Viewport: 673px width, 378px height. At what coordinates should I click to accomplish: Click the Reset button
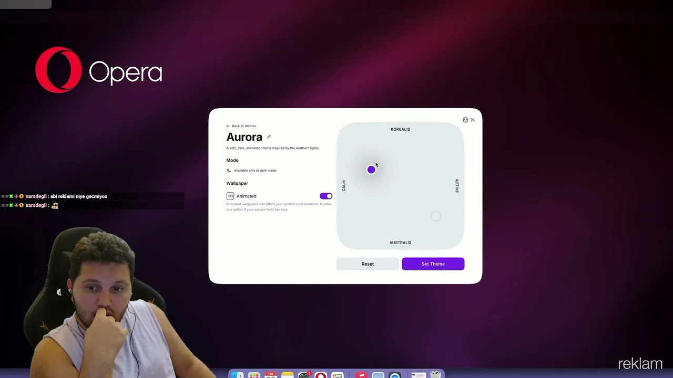pyautogui.click(x=368, y=264)
